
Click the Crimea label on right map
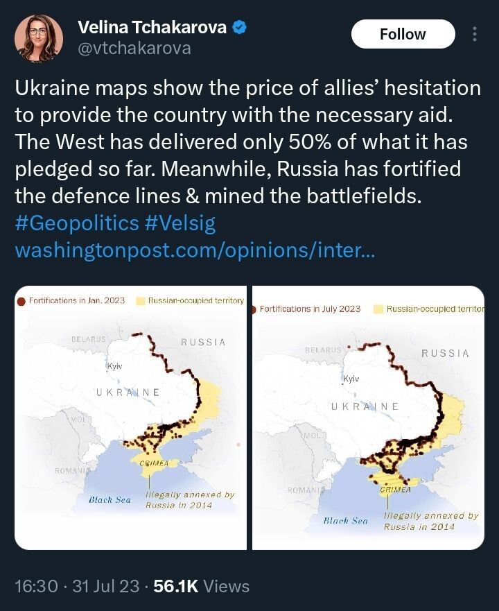(396, 490)
